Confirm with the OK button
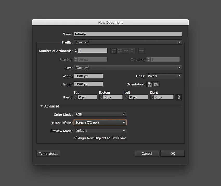Viewport: 221px width, 186px height. pyautogui.click(x=173, y=154)
